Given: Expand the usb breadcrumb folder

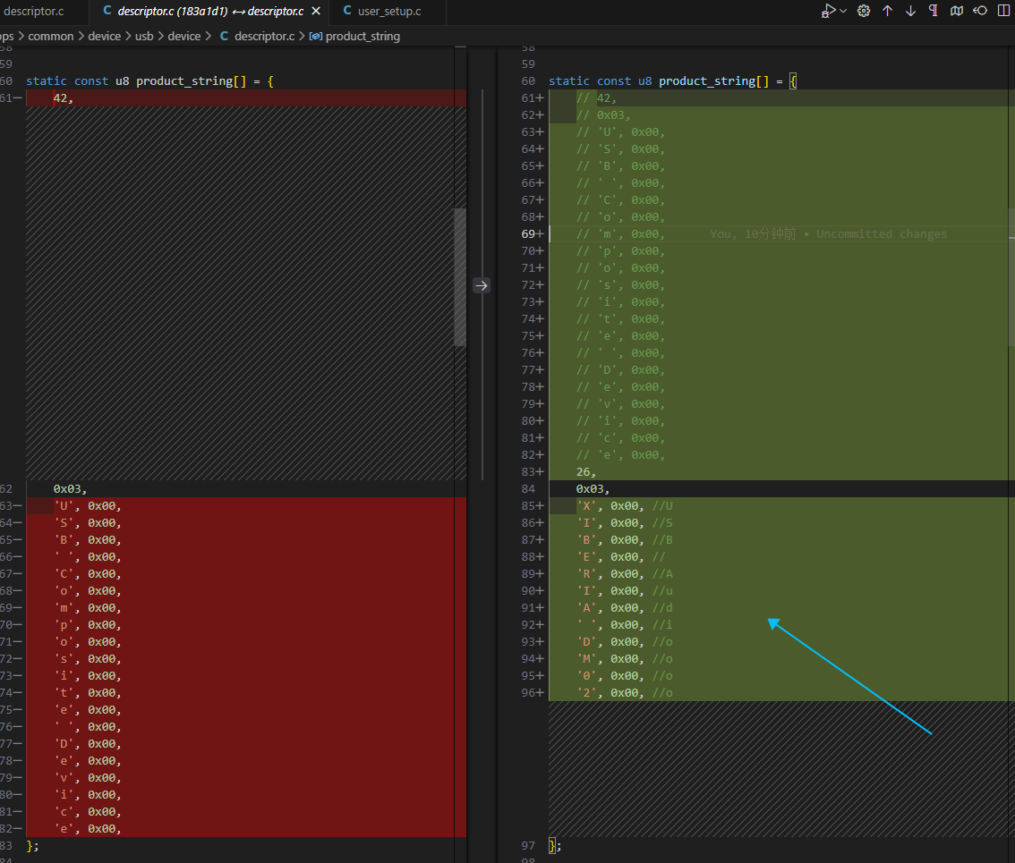Looking at the screenshot, I should coord(144,37).
